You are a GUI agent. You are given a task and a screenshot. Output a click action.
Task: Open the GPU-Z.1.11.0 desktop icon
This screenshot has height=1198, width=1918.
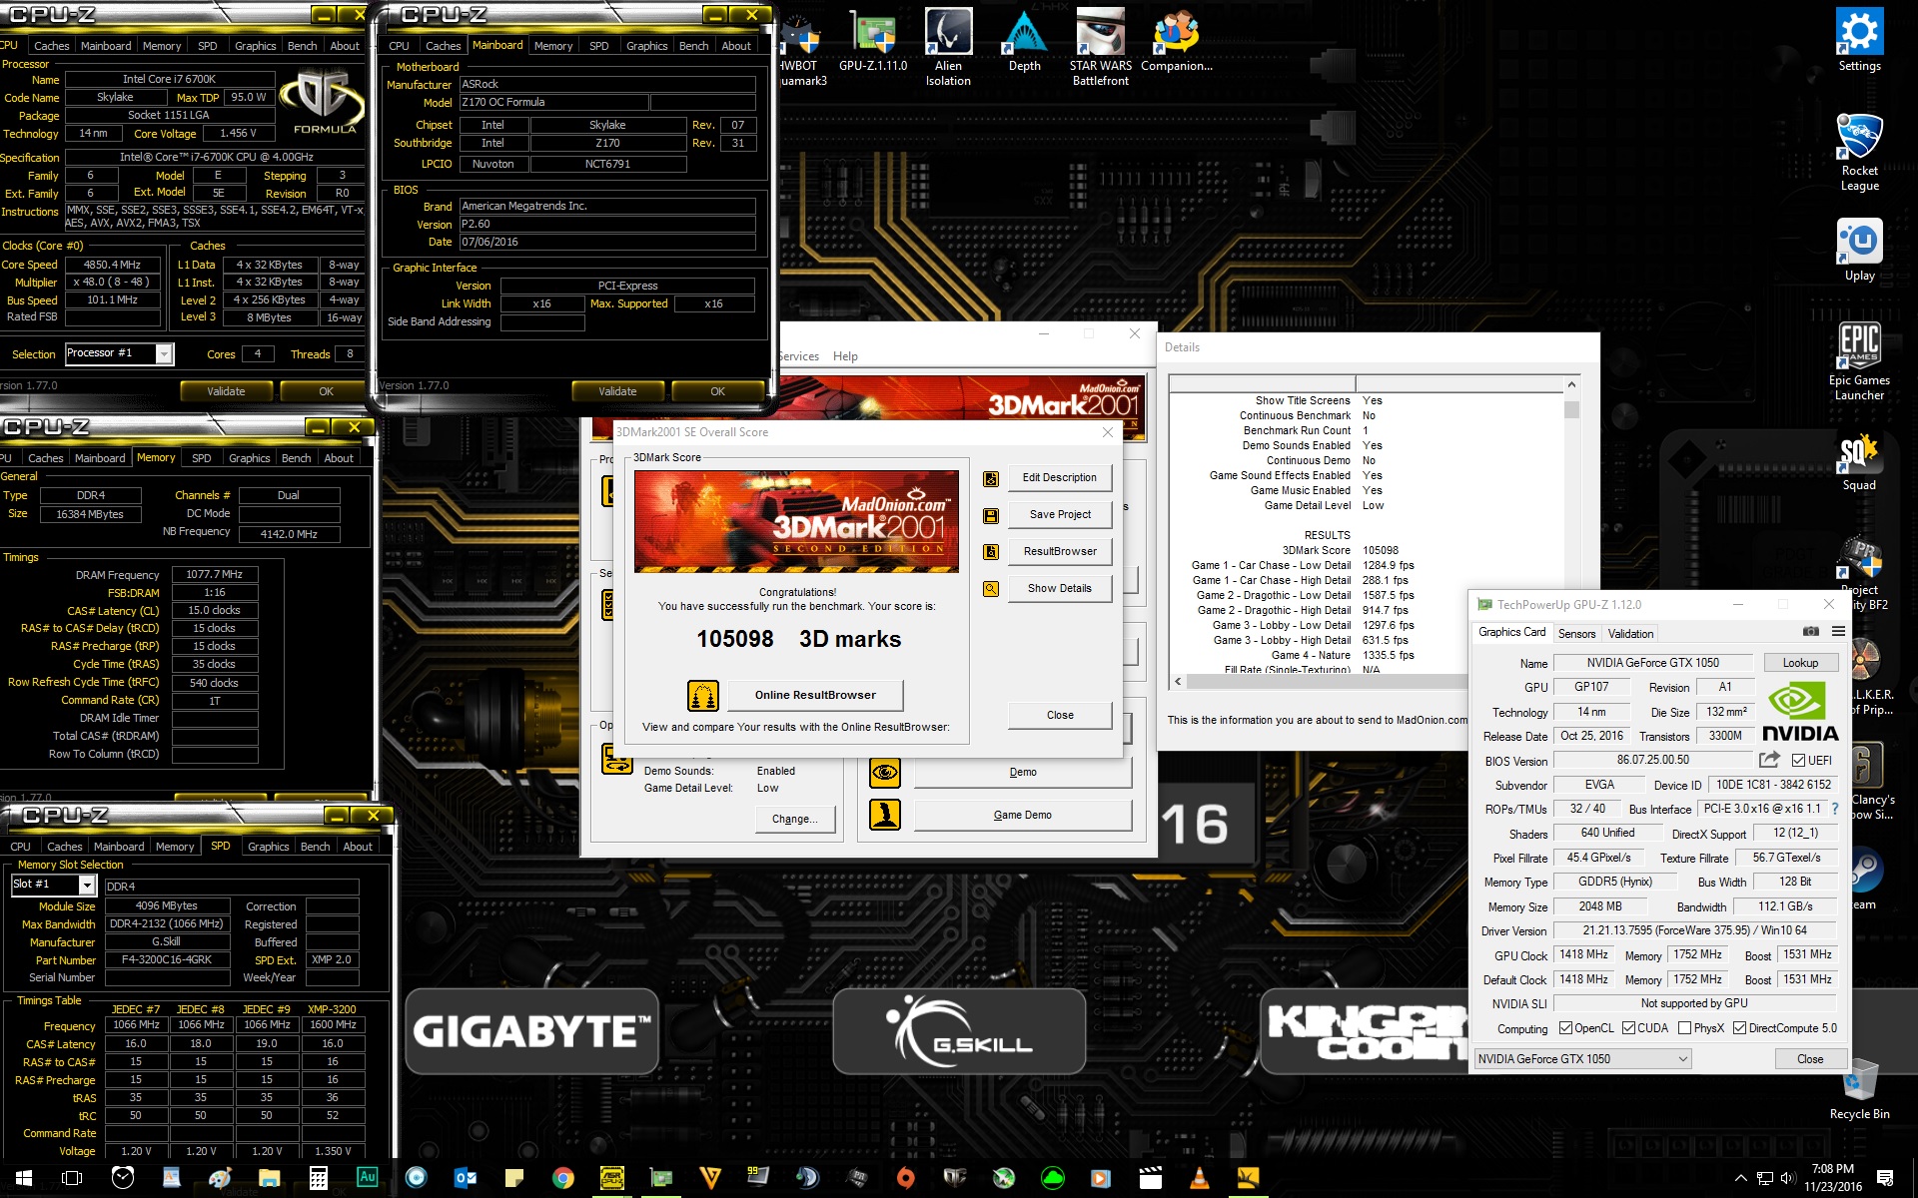(873, 41)
